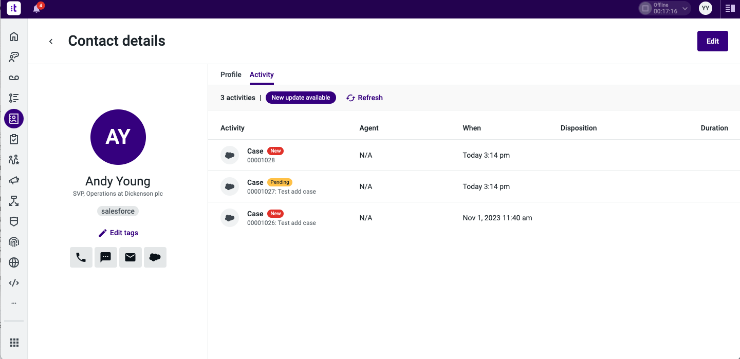This screenshot has height=359, width=740.
Task: Collapse the panel using top-right layout icon
Action: pos(730,8)
